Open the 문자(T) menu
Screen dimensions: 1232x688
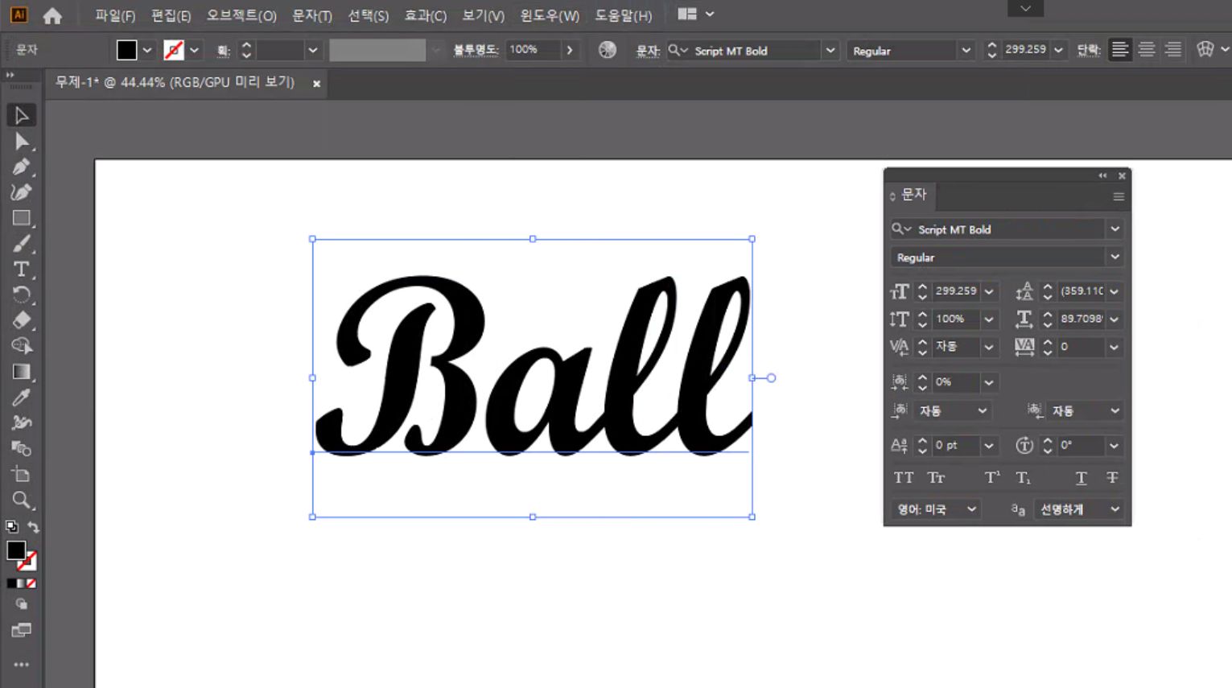click(312, 15)
